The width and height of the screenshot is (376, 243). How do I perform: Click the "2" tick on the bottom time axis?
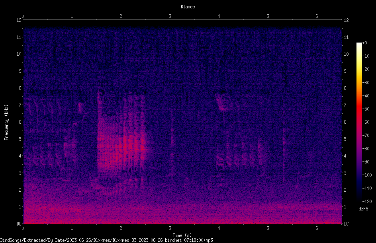pyautogui.click(x=121, y=228)
